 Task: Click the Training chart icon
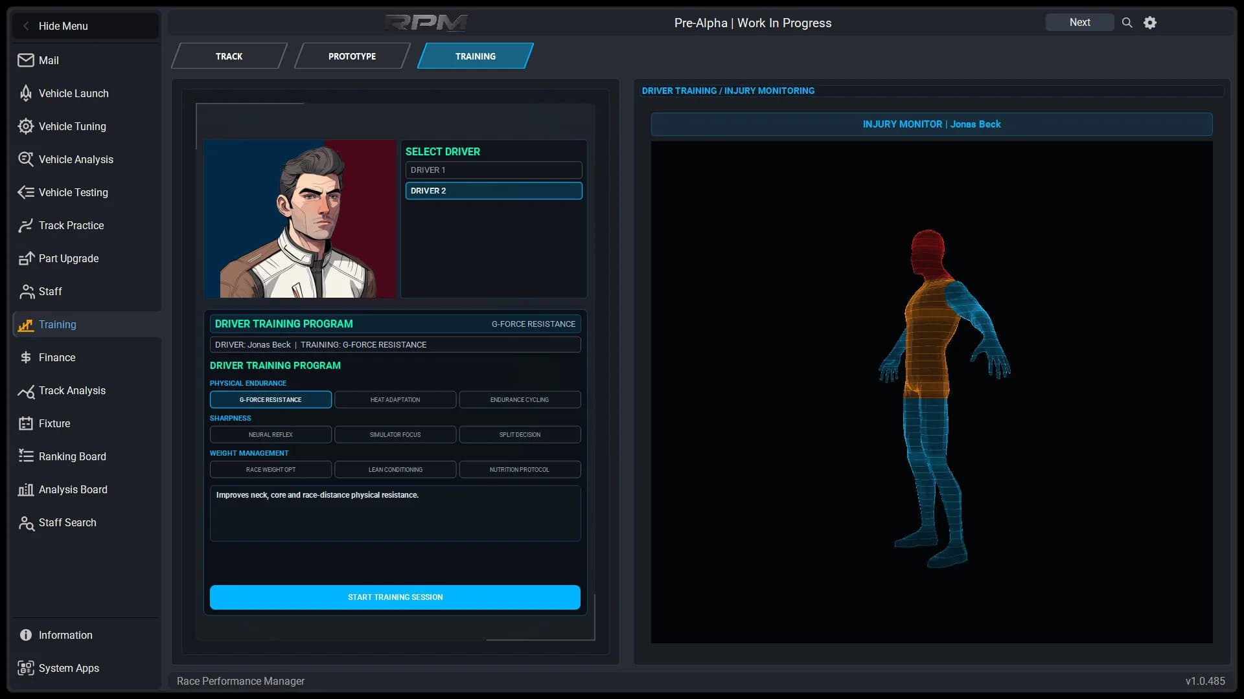pyautogui.click(x=26, y=324)
